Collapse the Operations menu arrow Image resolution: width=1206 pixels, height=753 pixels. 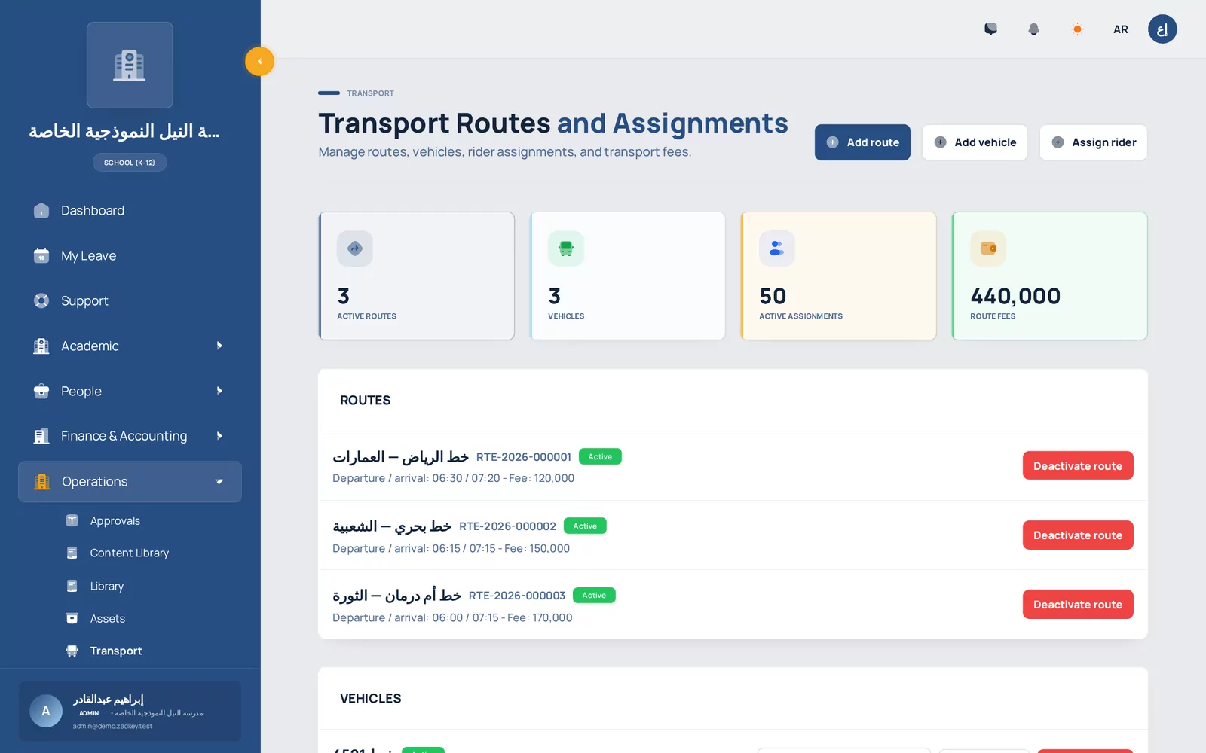(219, 482)
